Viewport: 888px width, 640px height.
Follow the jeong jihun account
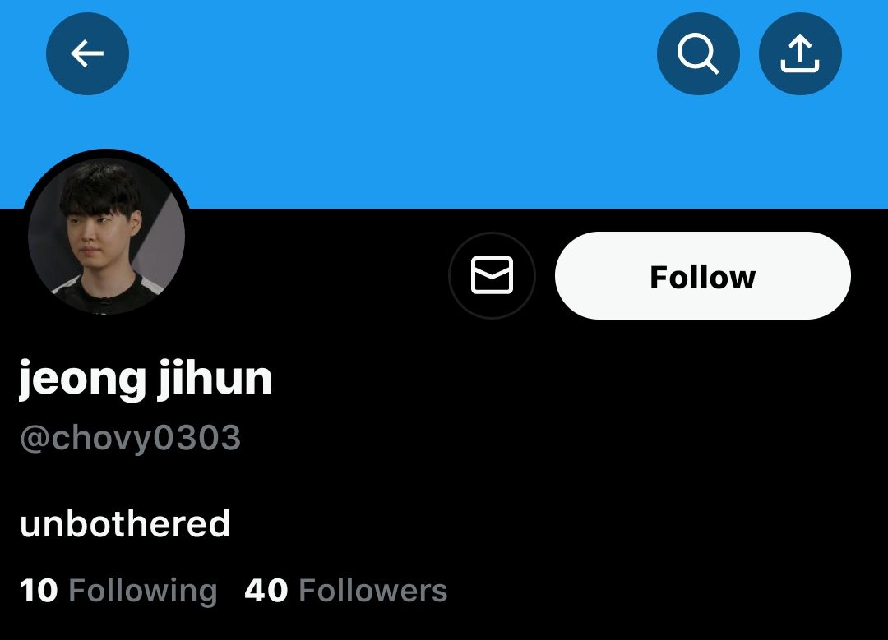click(703, 275)
